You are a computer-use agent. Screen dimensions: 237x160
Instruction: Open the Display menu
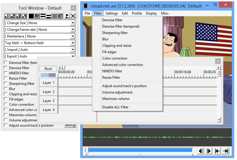point(151,13)
